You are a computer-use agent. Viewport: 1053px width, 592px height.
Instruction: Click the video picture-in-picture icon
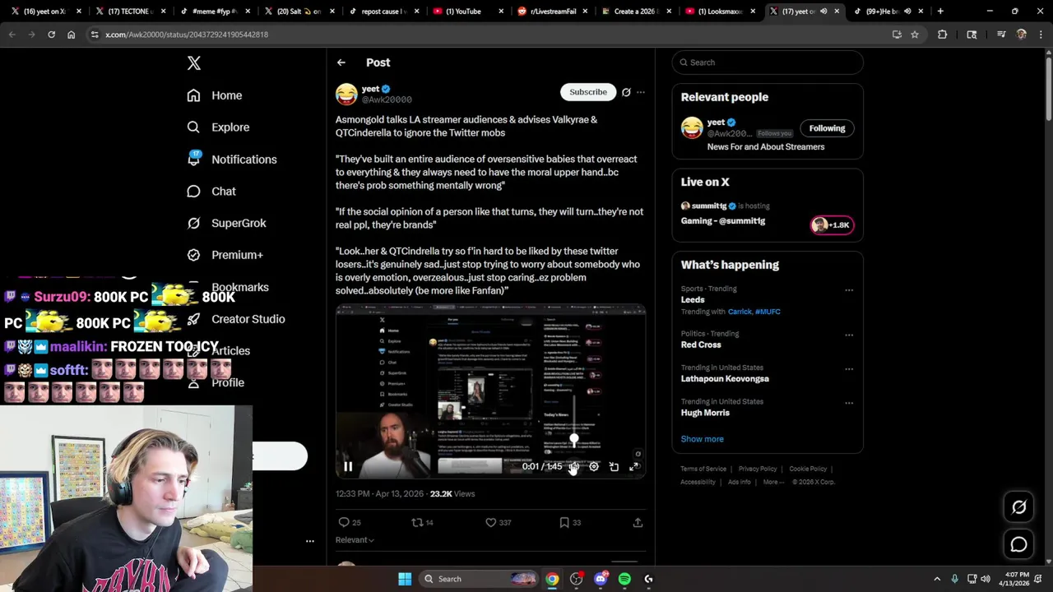pos(614,466)
